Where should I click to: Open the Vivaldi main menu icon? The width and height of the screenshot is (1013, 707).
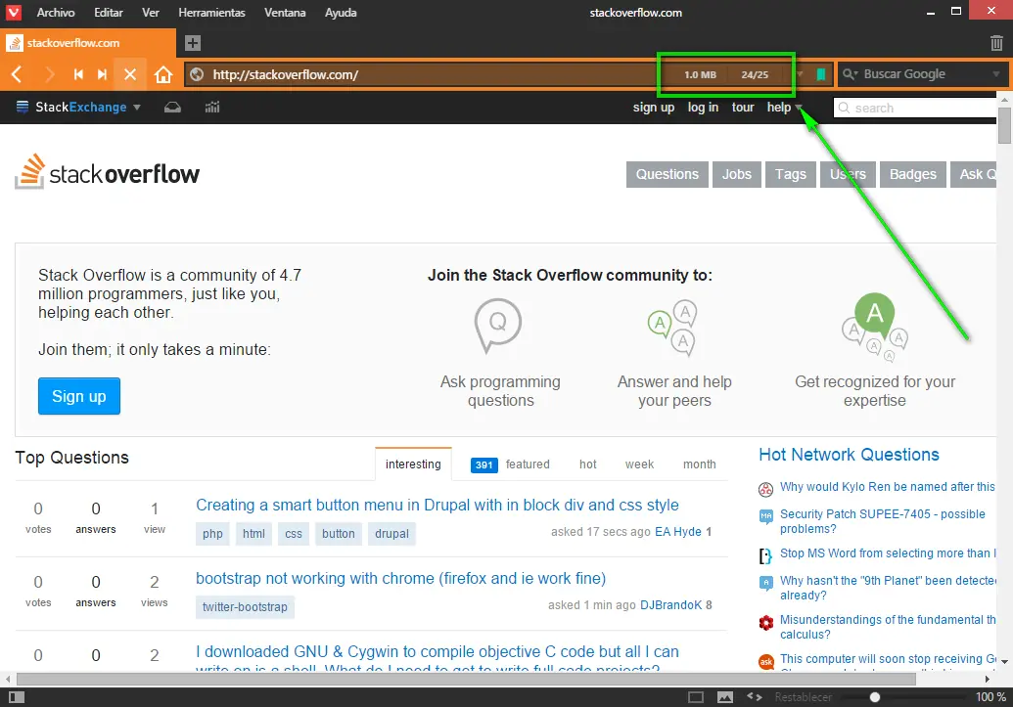pyautogui.click(x=13, y=12)
